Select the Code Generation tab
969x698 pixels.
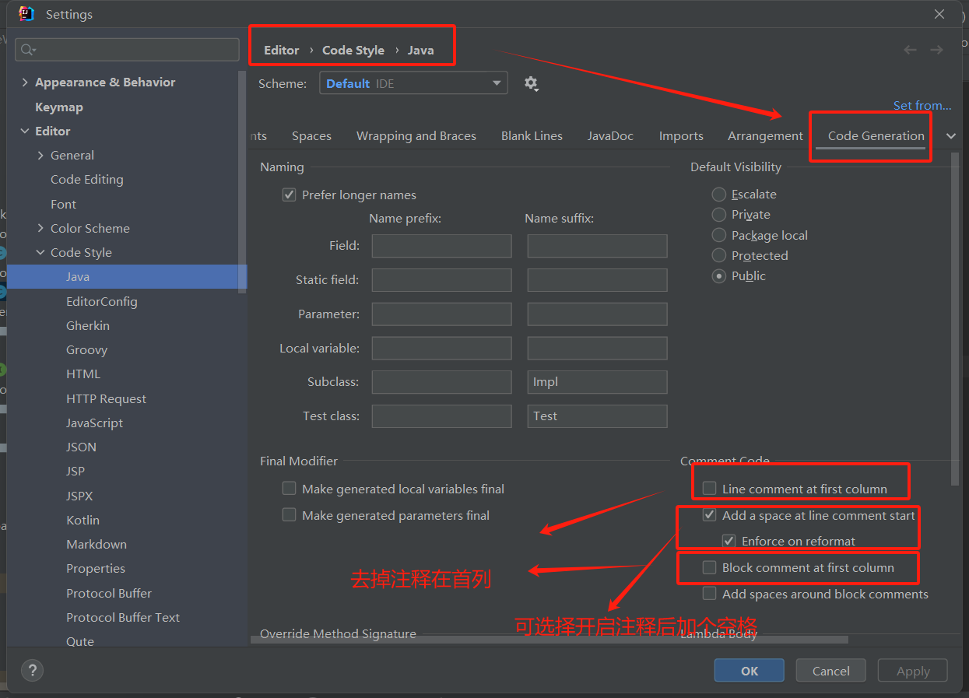click(876, 136)
